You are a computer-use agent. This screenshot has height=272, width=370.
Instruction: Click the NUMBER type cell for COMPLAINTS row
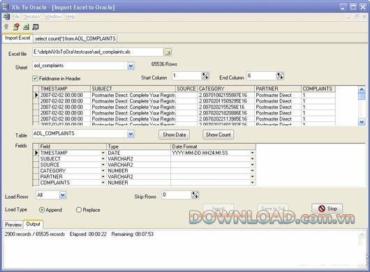pos(138,183)
